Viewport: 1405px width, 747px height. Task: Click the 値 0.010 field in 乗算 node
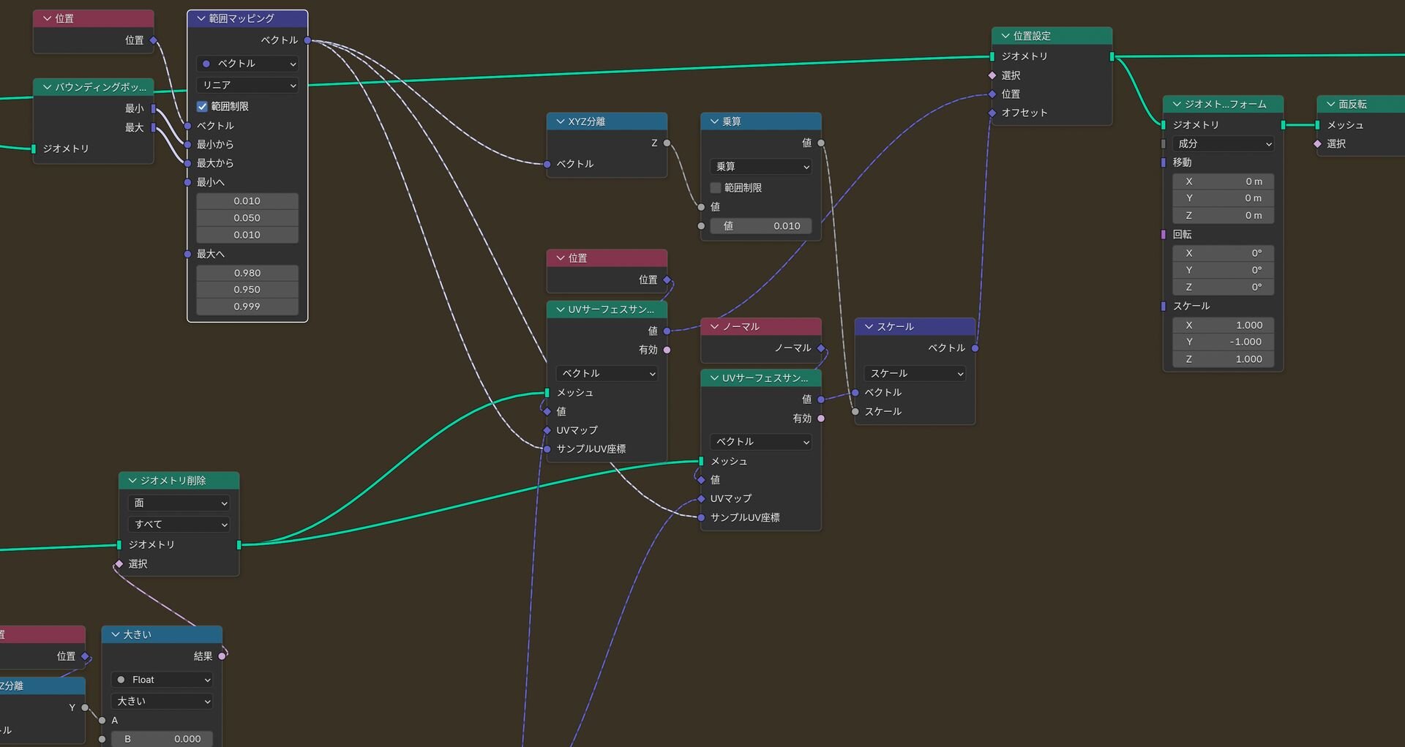click(x=761, y=226)
